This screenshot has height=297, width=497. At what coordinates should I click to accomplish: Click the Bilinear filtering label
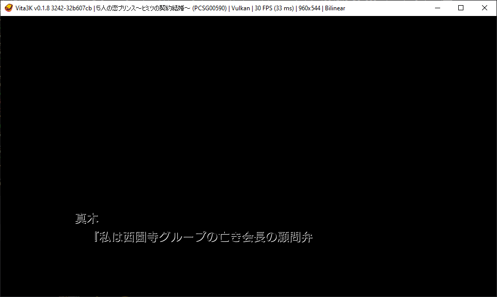click(x=334, y=8)
